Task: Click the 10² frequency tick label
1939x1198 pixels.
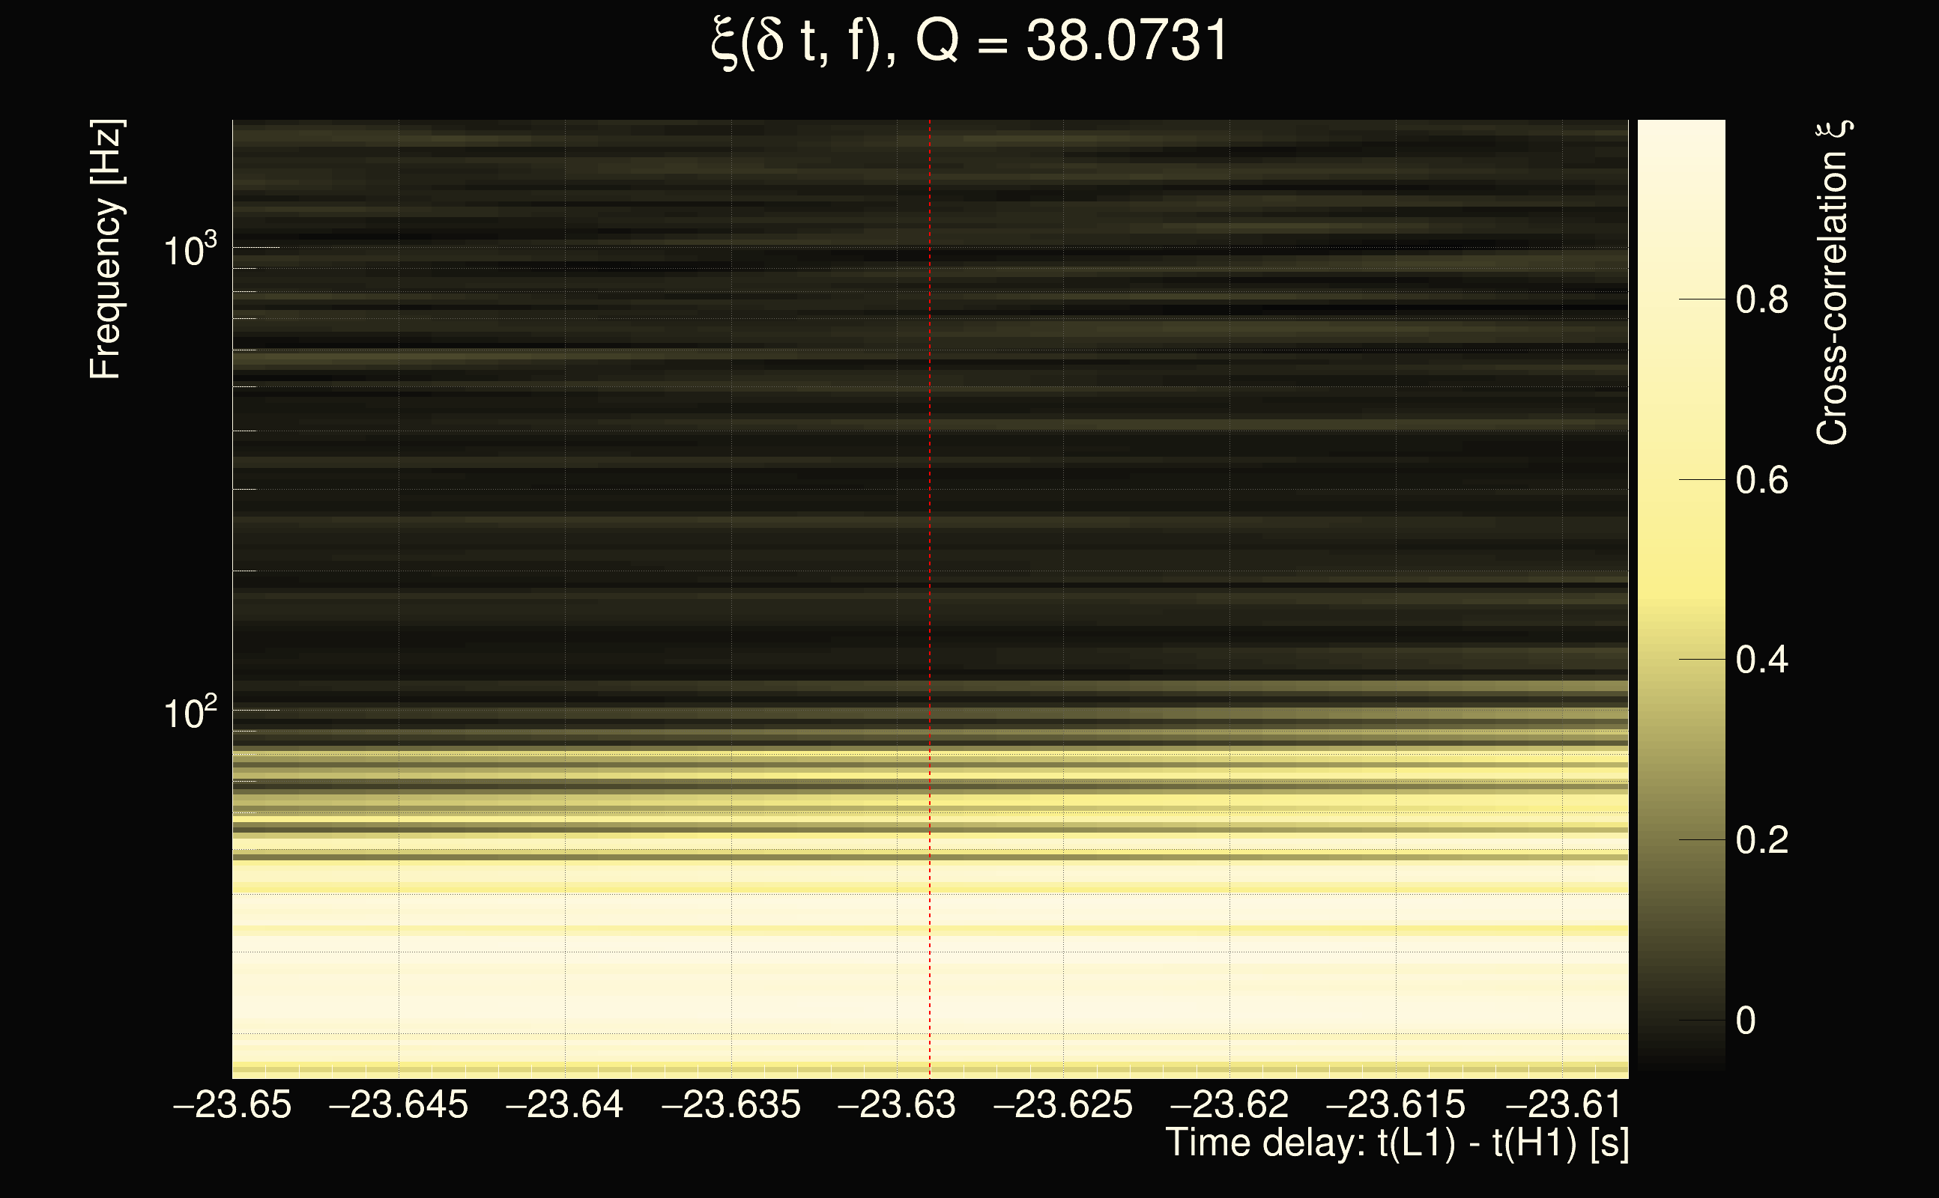Action: tap(190, 713)
